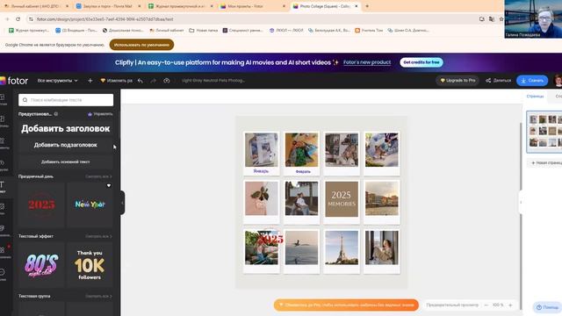The width and height of the screenshot is (562, 316).
Task: Select Eiffel Tower photo on canvas
Action: [342, 248]
